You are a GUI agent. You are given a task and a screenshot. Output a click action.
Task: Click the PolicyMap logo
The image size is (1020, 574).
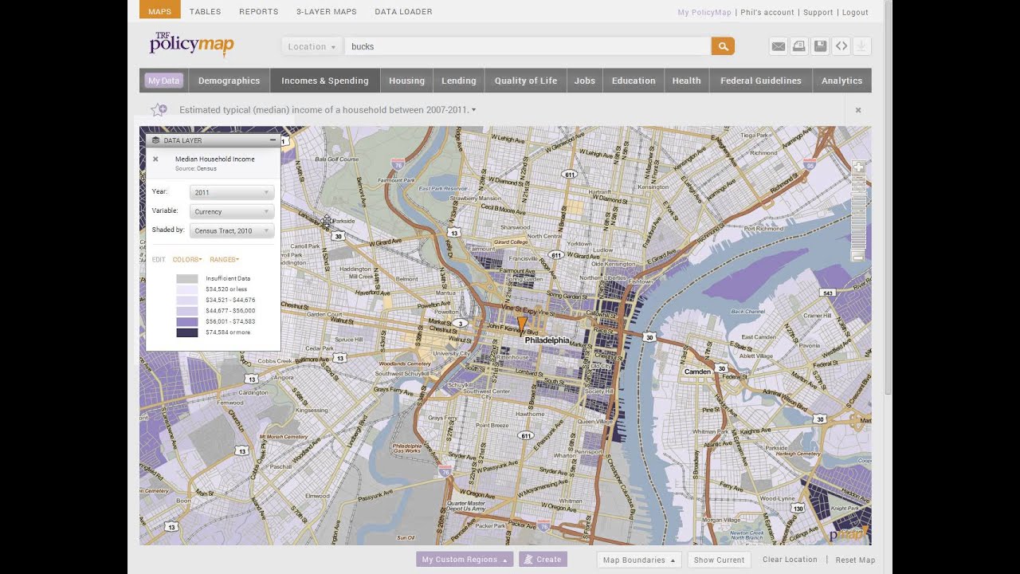(x=191, y=44)
